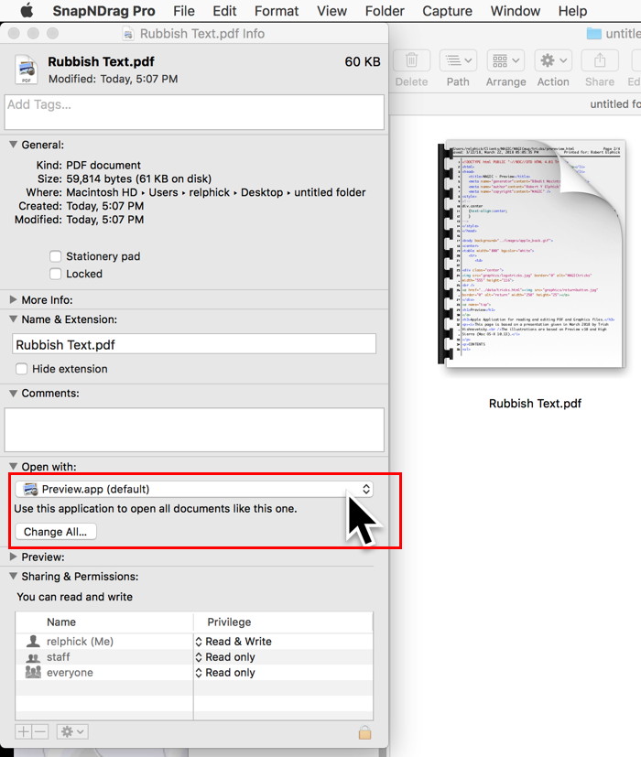The height and width of the screenshot is (757, 641).
Task: Click the window title proxy icon
Action: [128, 34]
